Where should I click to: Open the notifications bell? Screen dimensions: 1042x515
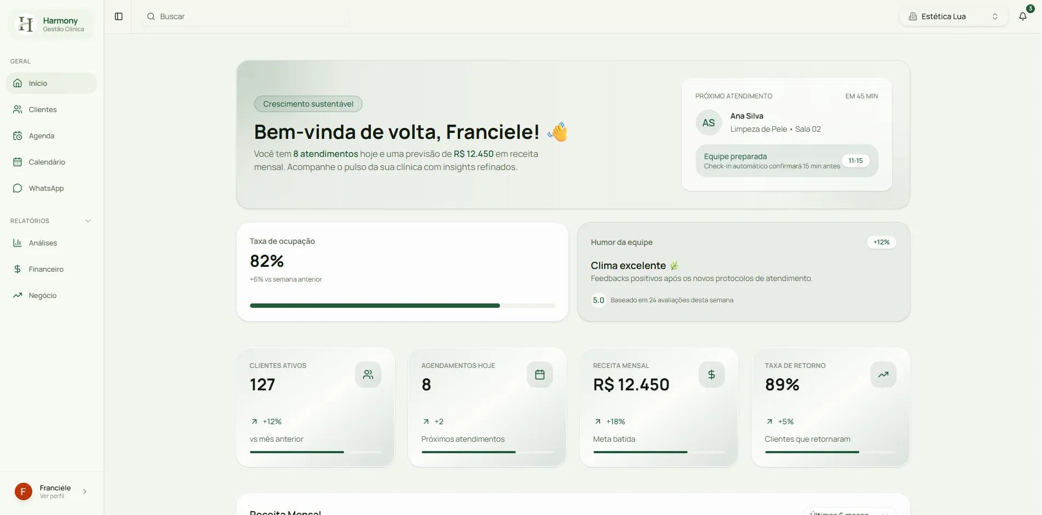(x=1022, y=16)
